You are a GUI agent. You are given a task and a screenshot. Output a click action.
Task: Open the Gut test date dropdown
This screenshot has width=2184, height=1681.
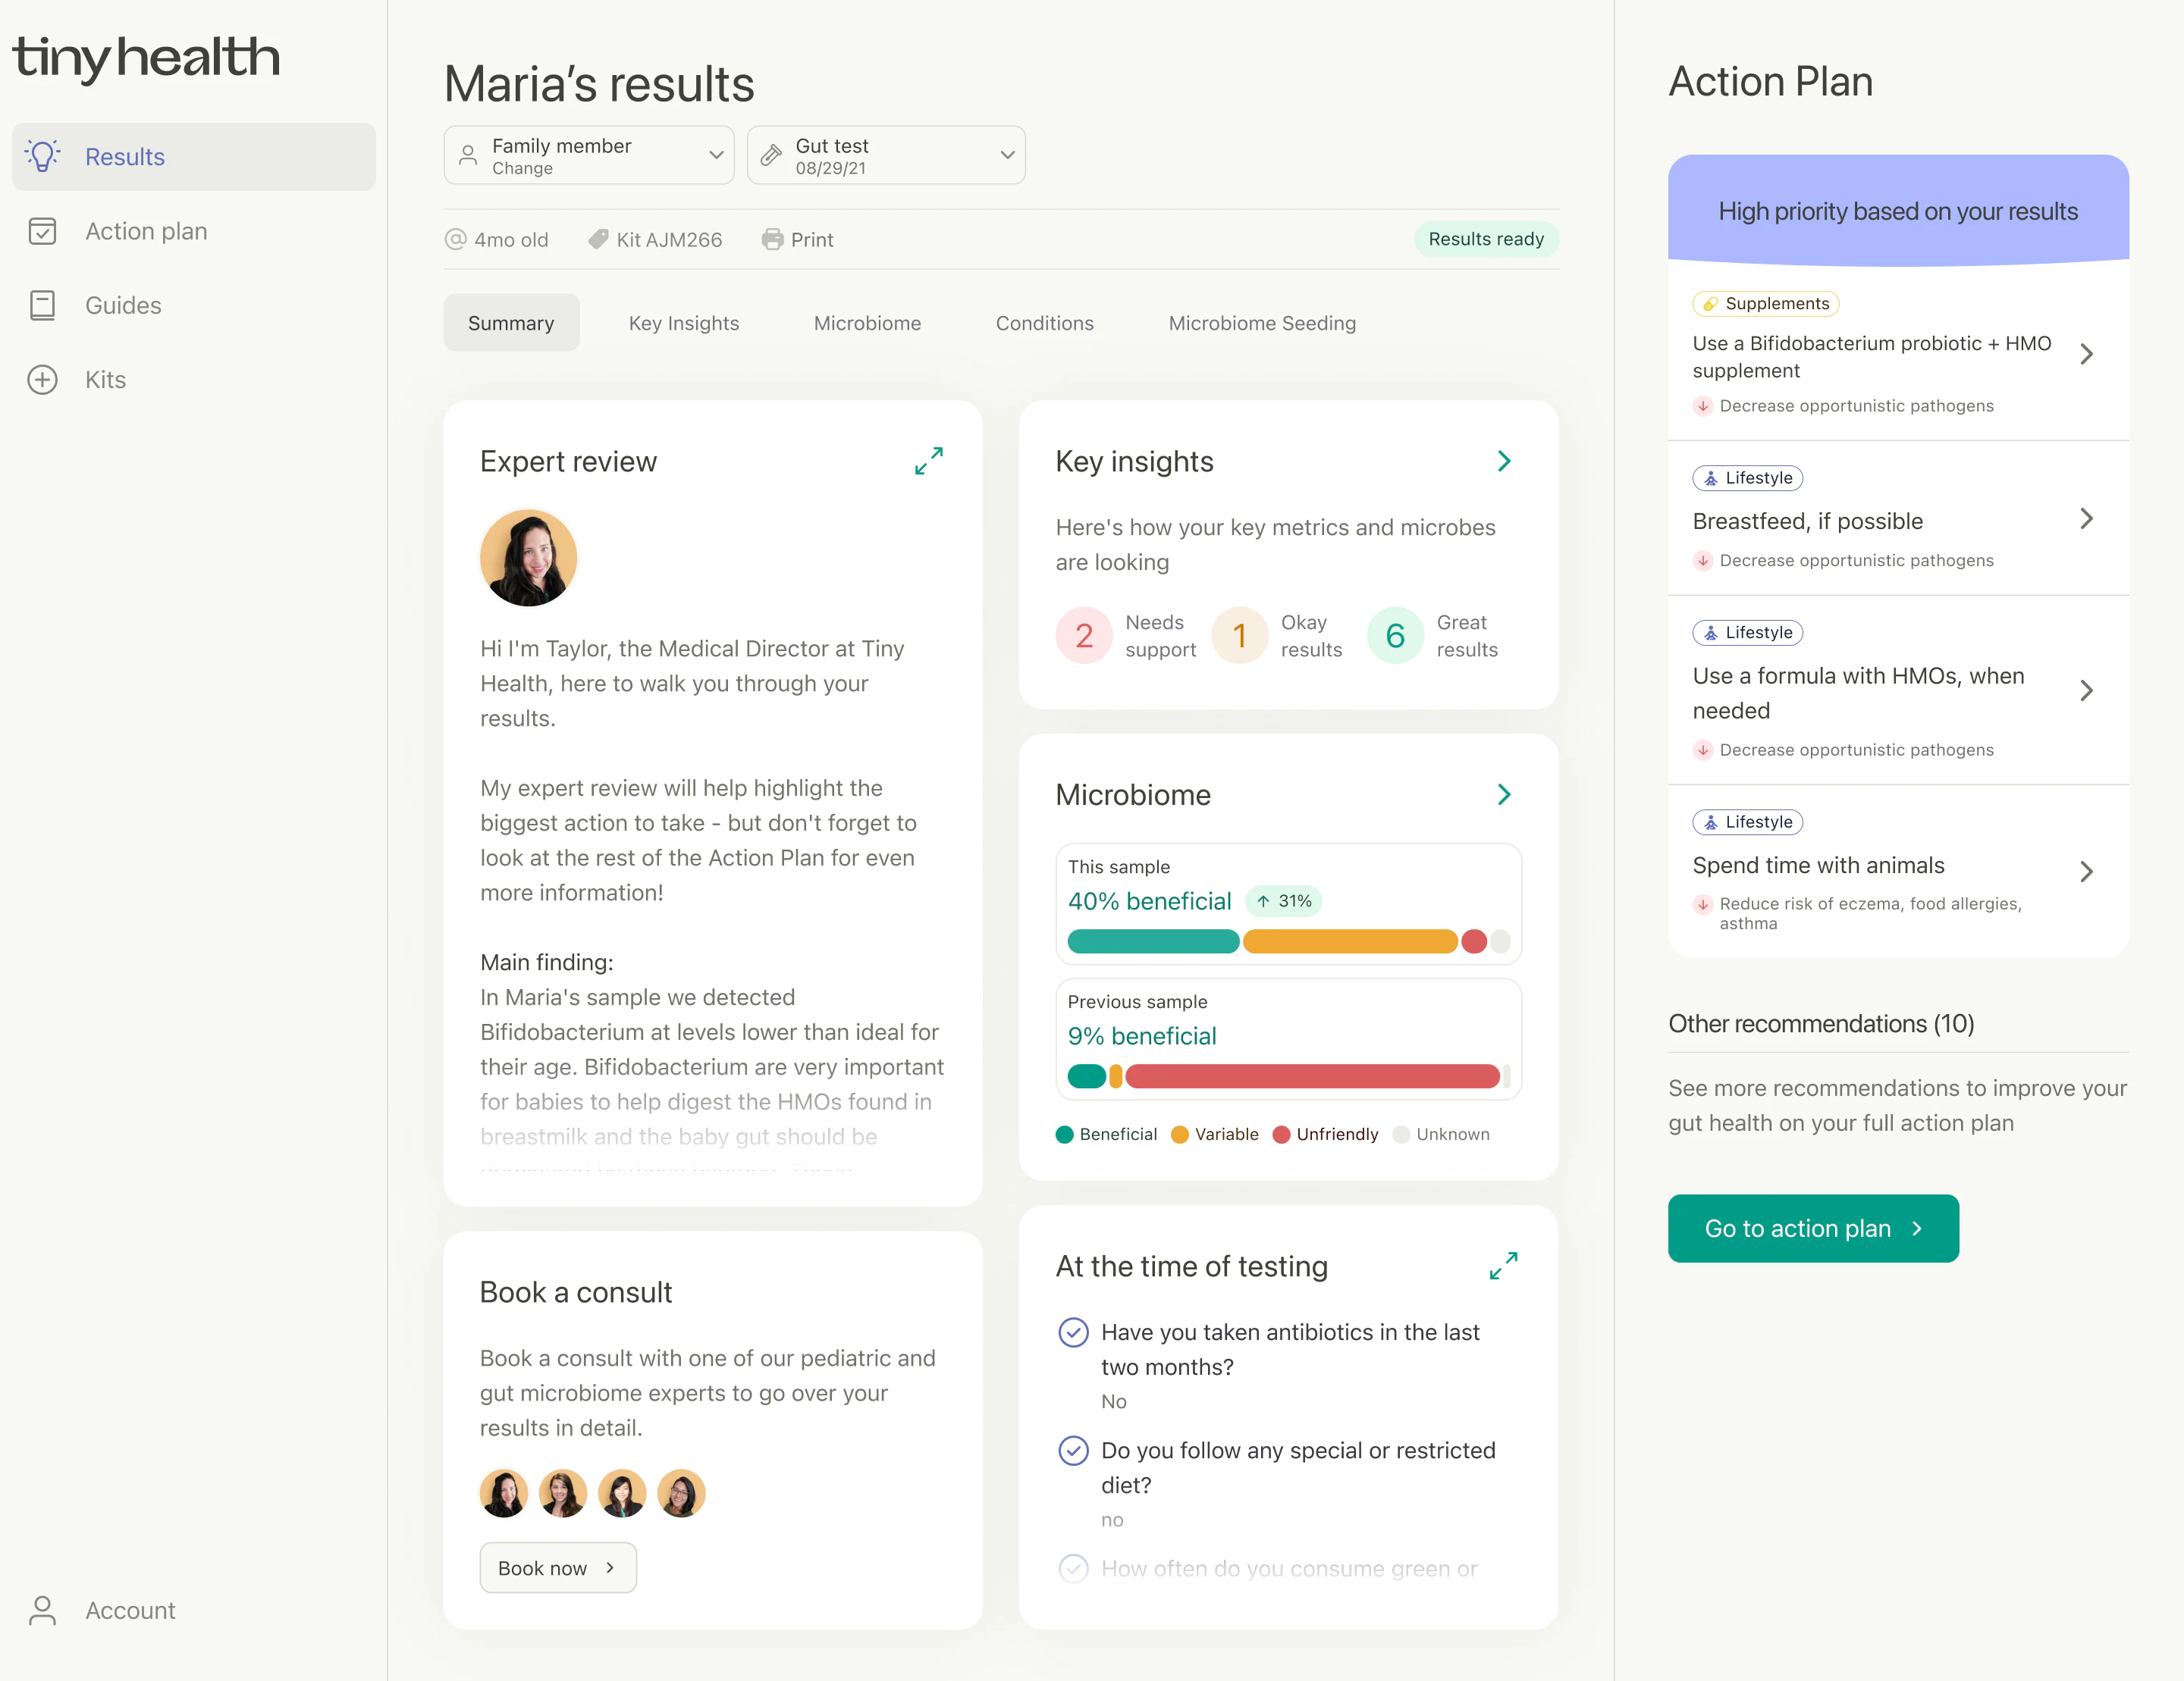point(886,155)
